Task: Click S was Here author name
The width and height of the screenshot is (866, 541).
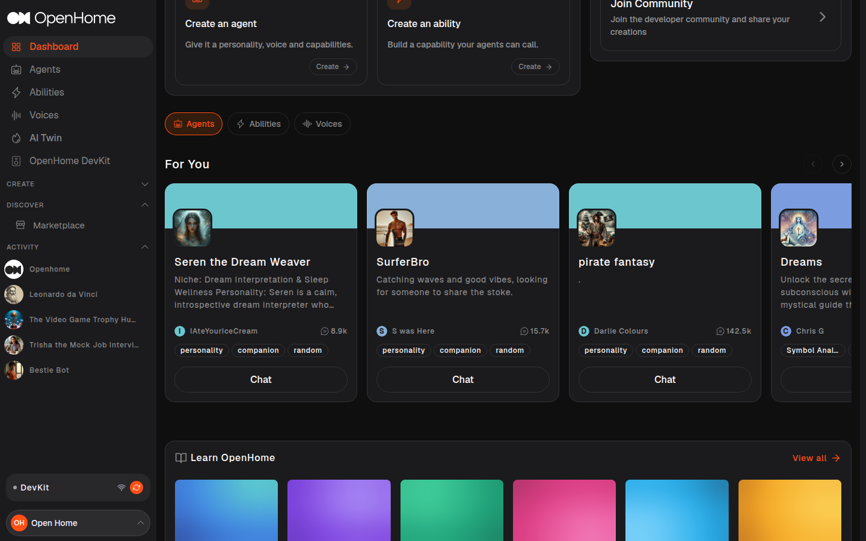Action: coord(413,331)
